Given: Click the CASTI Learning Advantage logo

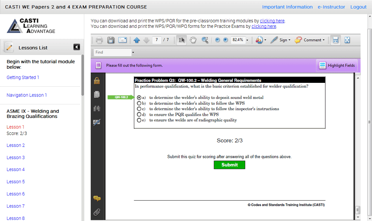Looking at the screenshot, I should [x=31, y=26].
